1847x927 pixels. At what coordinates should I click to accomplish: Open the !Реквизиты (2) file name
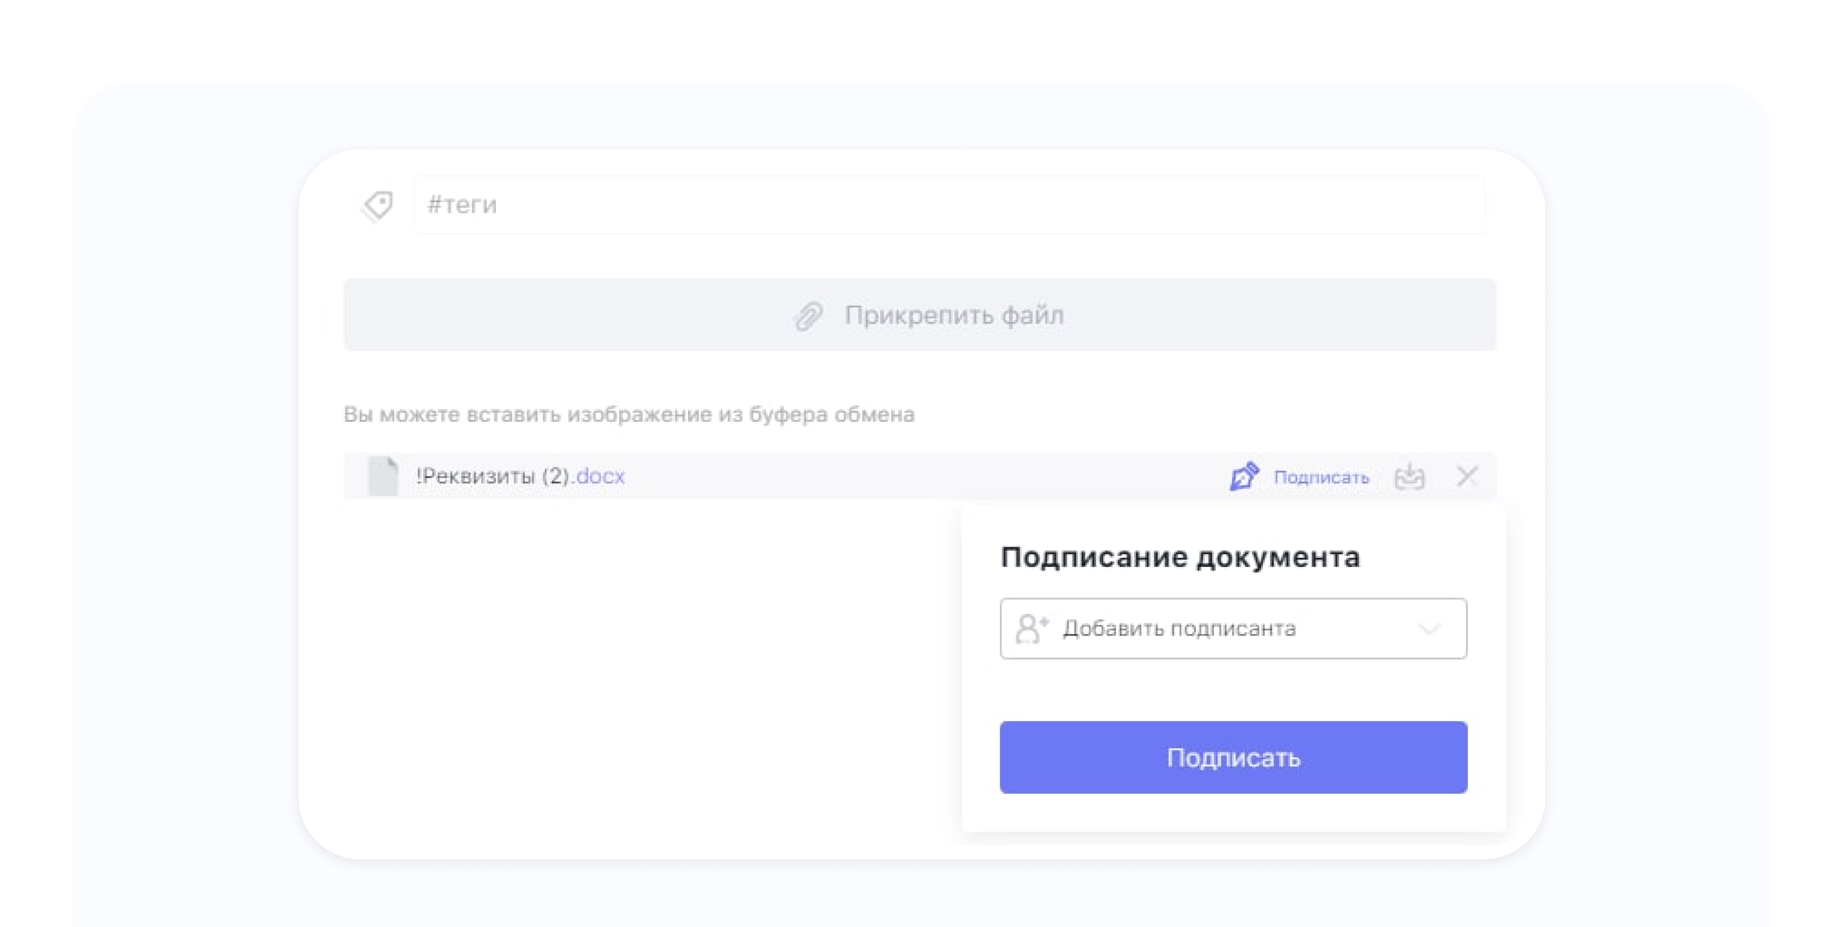493,477
